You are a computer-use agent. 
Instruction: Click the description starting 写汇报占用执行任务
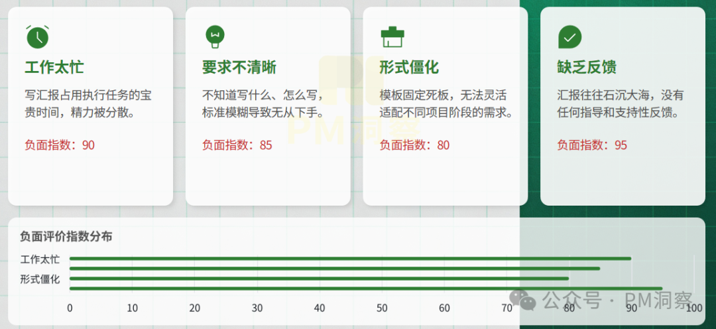[88, 104]
